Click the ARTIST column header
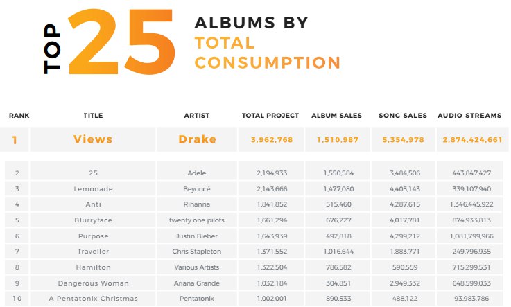 coord(197,116)
